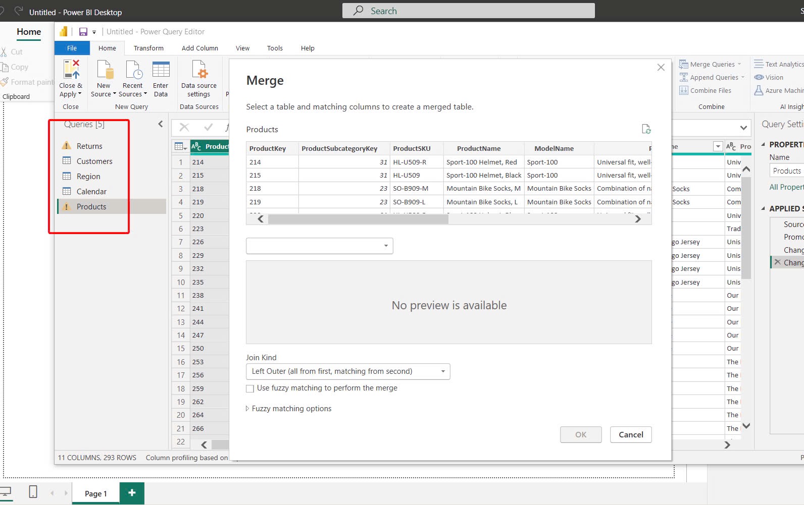Switch to mobile layout view icon

click(33, 491)
